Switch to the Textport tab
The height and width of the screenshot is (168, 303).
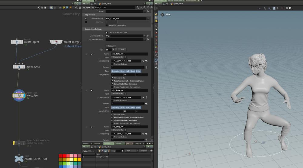click(97, 144)
